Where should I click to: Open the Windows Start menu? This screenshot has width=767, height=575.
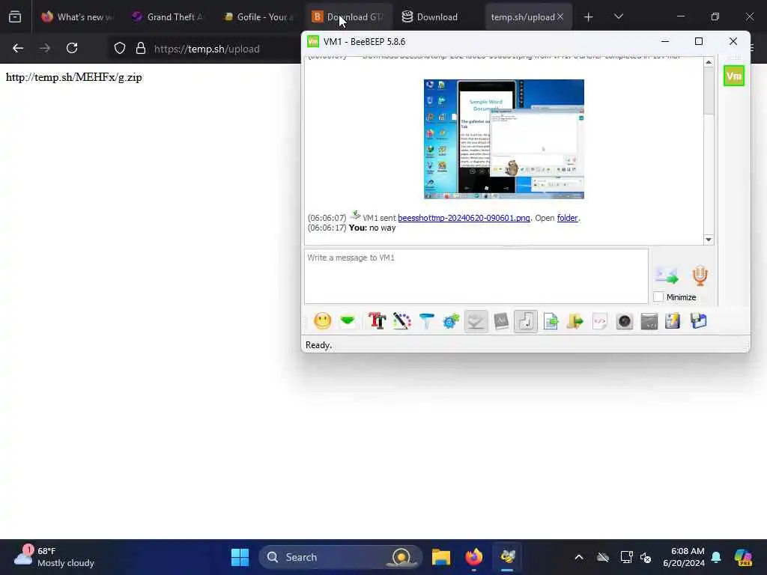click(x=240, y=557)
